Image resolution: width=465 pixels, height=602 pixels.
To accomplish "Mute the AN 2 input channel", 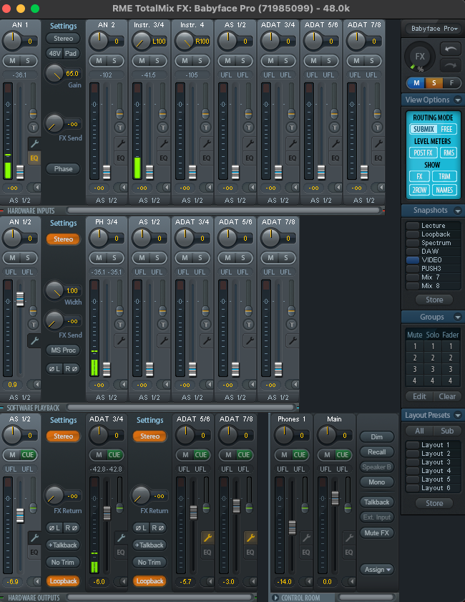I will pos(99,59).
